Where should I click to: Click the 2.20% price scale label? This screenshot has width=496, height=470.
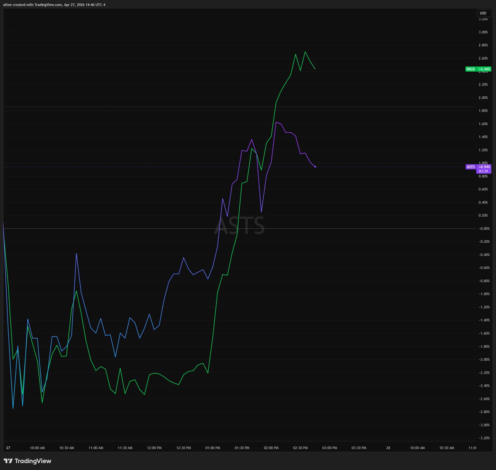[483, 84]
